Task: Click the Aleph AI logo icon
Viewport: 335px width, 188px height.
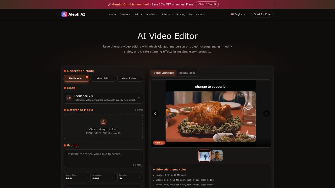Action: pyautogui.click(x=64, y=14)
